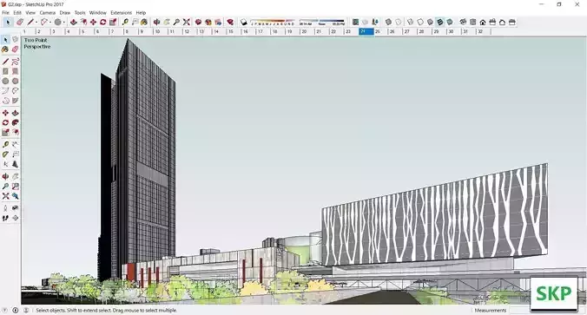Select the Axes tool
This screenshot has width=587, height=315.
(x=5, y=164)
